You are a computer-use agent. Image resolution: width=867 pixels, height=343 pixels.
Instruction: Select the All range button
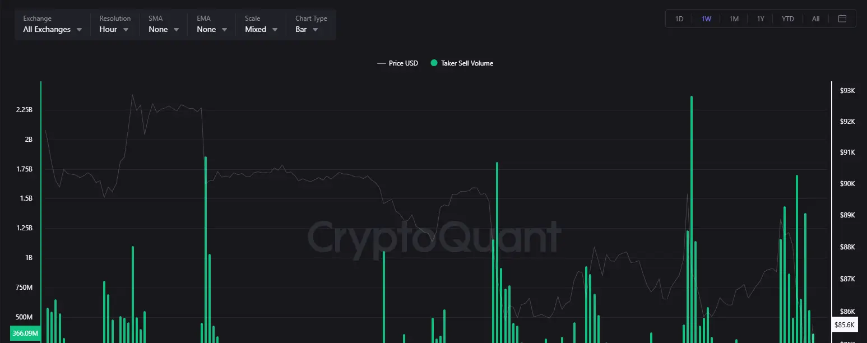click(x=815, y=18)
